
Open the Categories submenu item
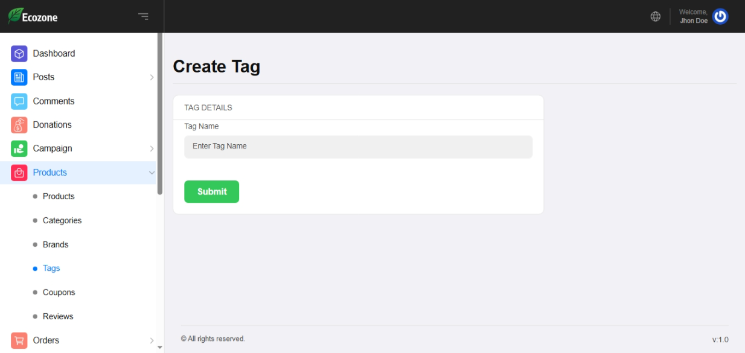point(62,221)
